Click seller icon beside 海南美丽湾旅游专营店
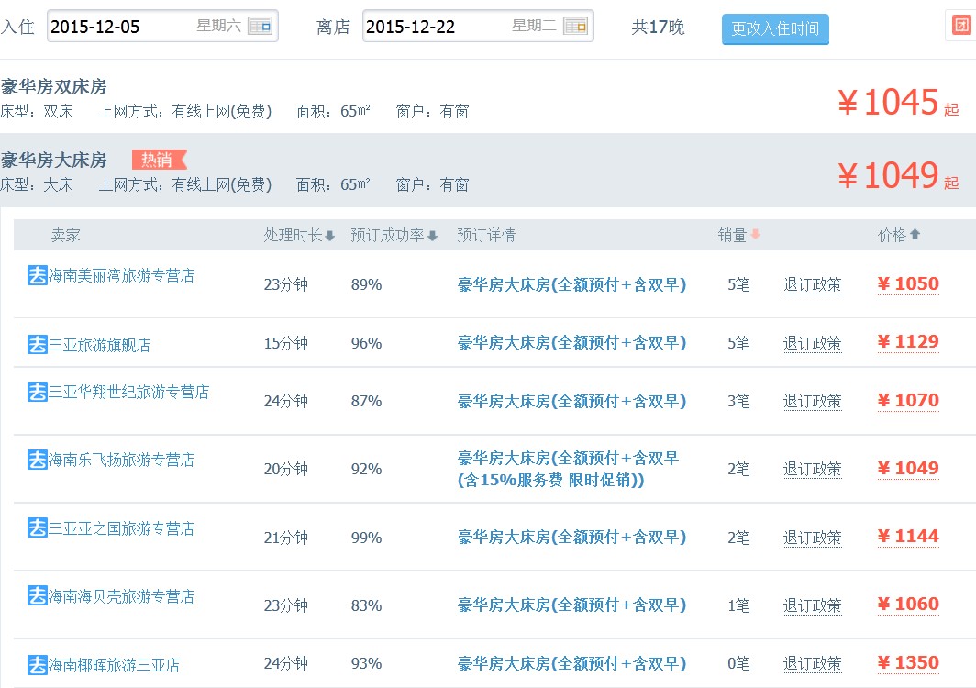 (x=37, y=274)
